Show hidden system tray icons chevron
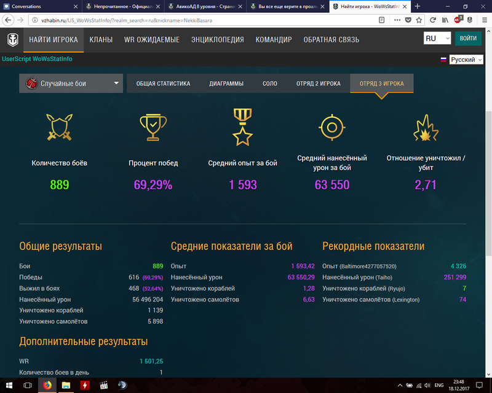The width and height of the screenshot is (492, 393). click(400, 385)
